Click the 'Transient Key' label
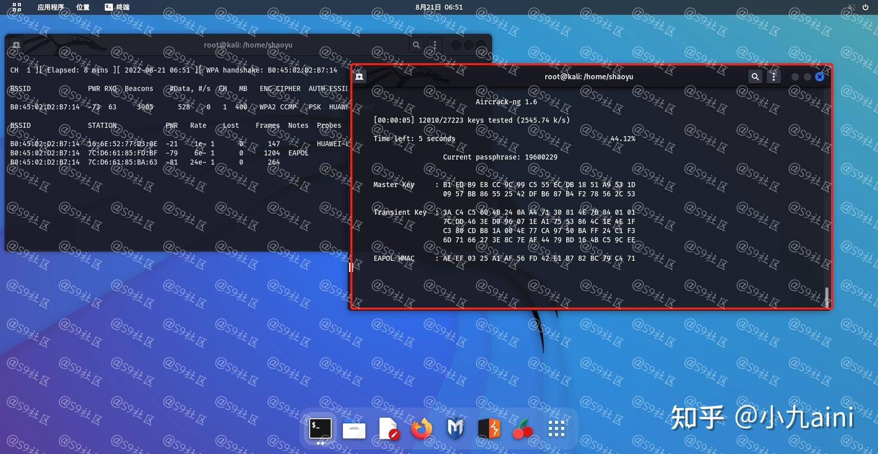The image size is (878, 454). [400, 212]
